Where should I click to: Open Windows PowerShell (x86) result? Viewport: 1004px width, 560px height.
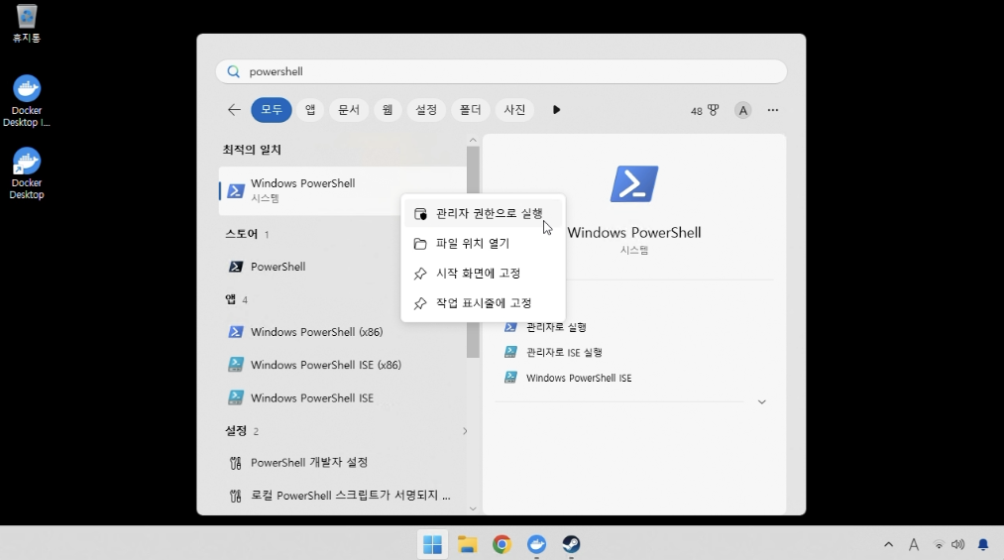pos(343,331)
